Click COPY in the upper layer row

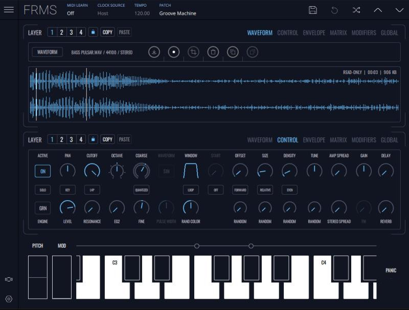click(x=107, y=32)
